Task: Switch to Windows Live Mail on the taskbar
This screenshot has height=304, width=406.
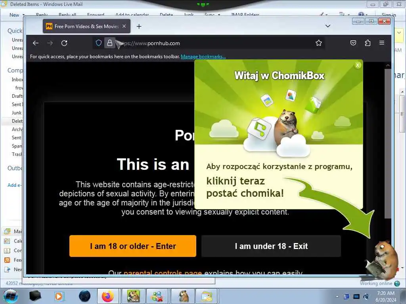Action: coord(207,296)
